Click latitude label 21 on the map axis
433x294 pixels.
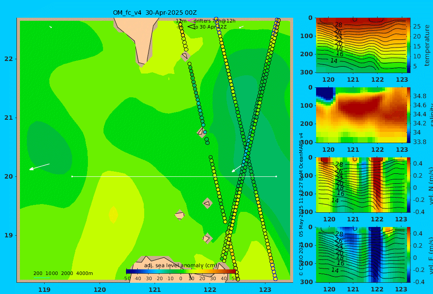pyautogui.click(x=9, y=118)
